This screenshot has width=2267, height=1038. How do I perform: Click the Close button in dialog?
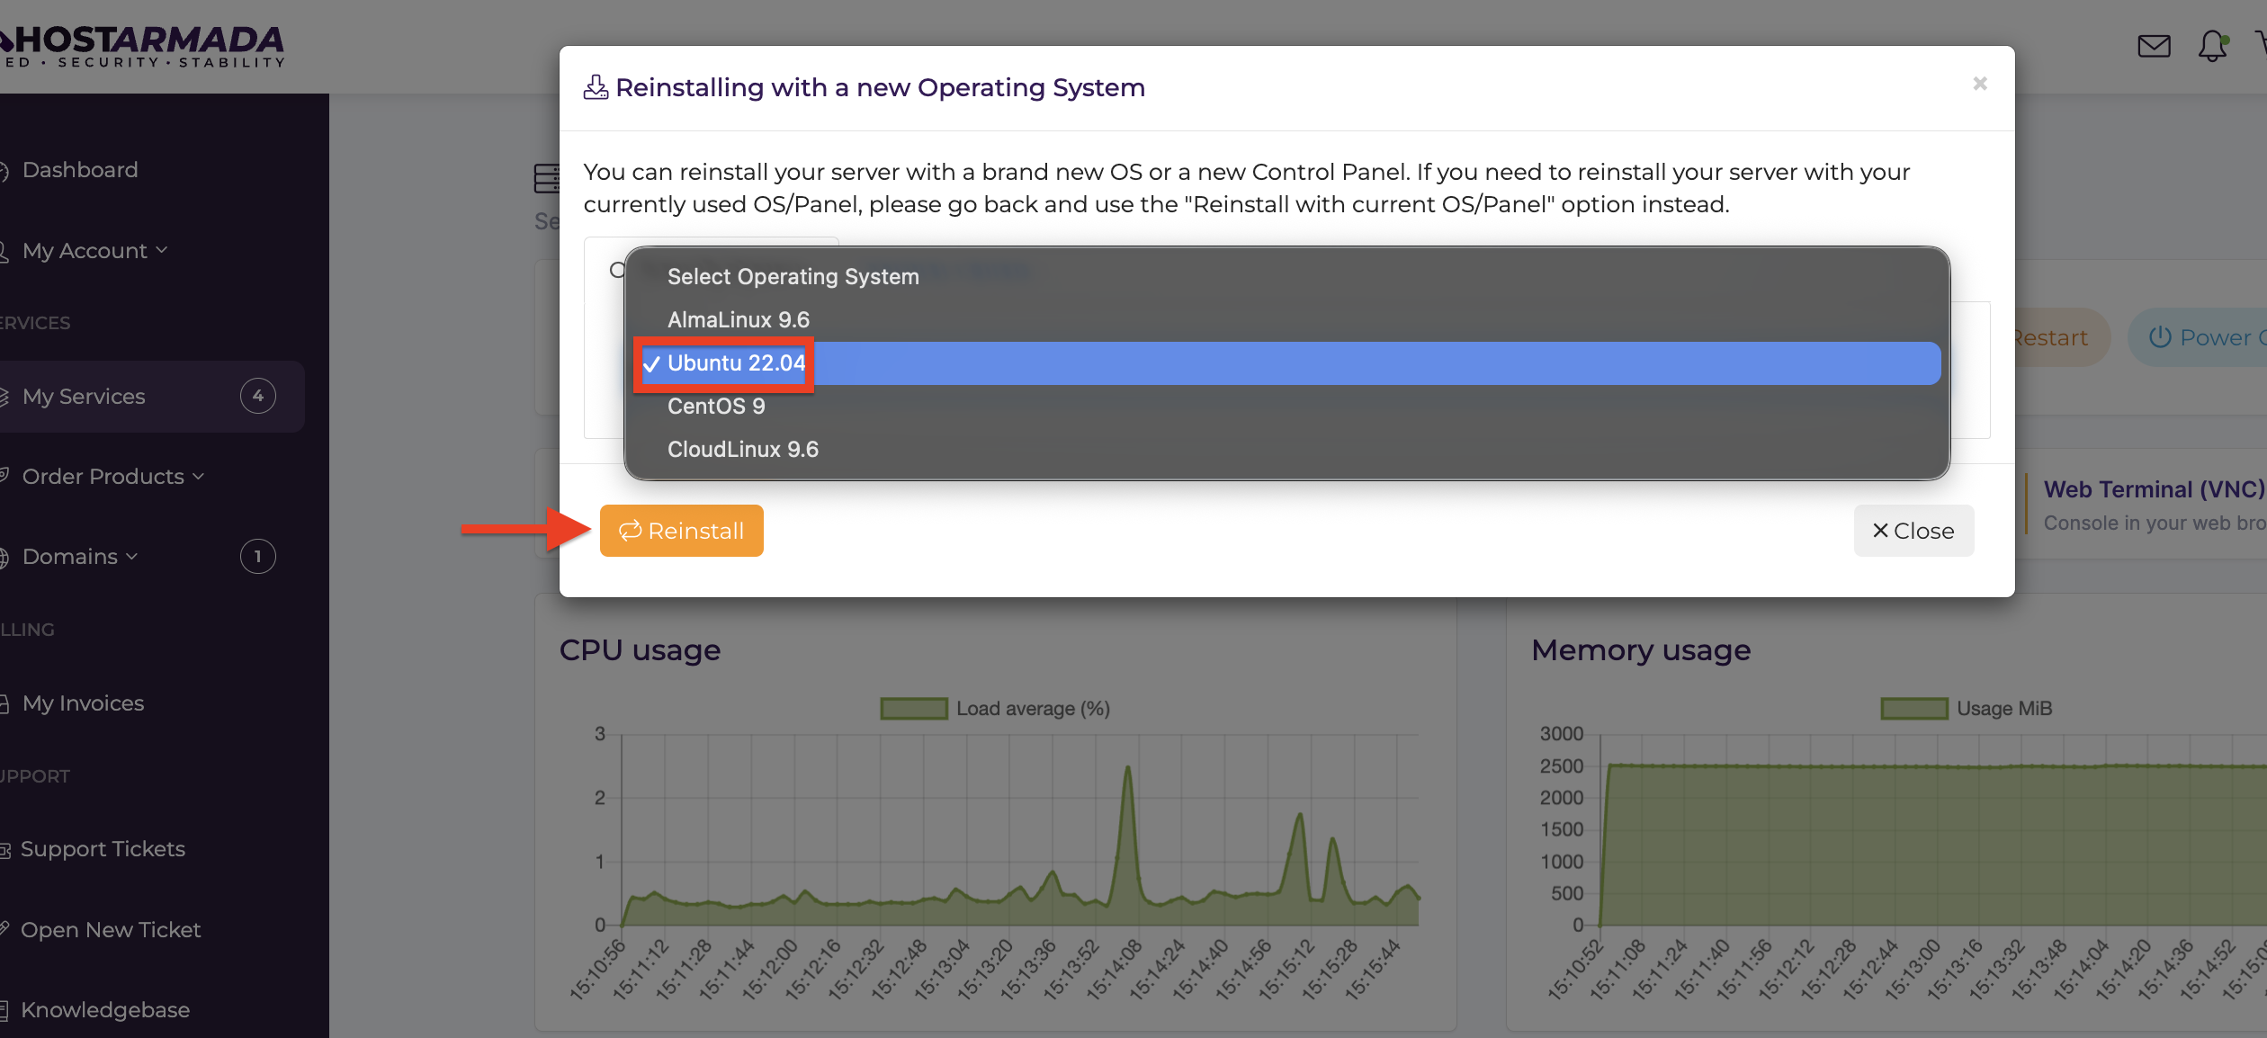click(1913, 531)
